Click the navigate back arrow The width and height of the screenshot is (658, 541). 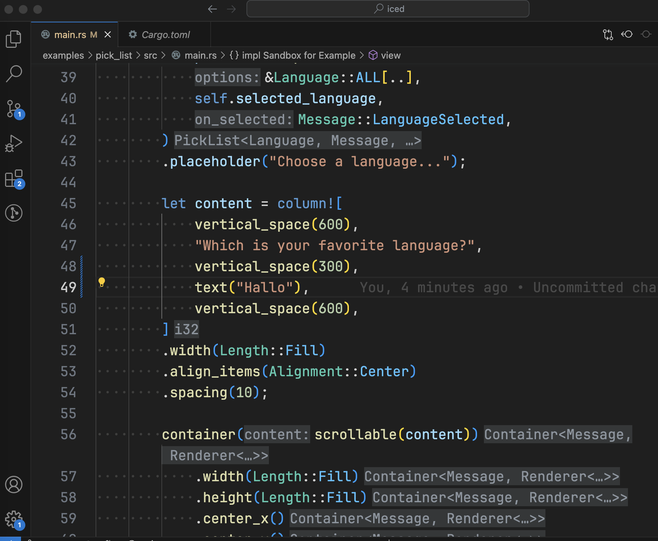(x=212, y=9)
